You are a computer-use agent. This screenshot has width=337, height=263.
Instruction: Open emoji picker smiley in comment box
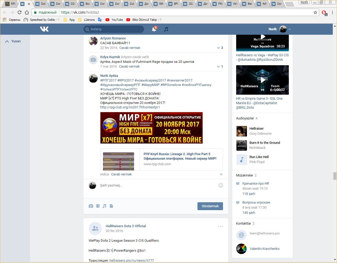221,185
